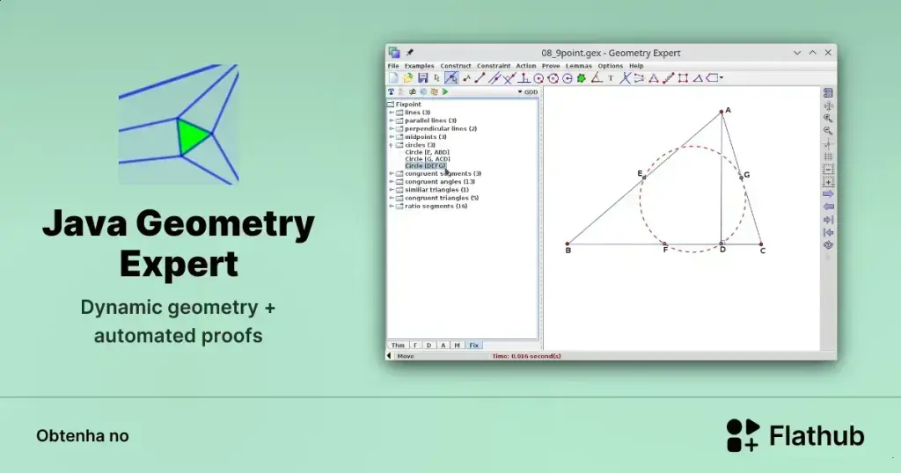Select the Angle tool icon
This screenshot has height=473, width=901.
point(597,78)
